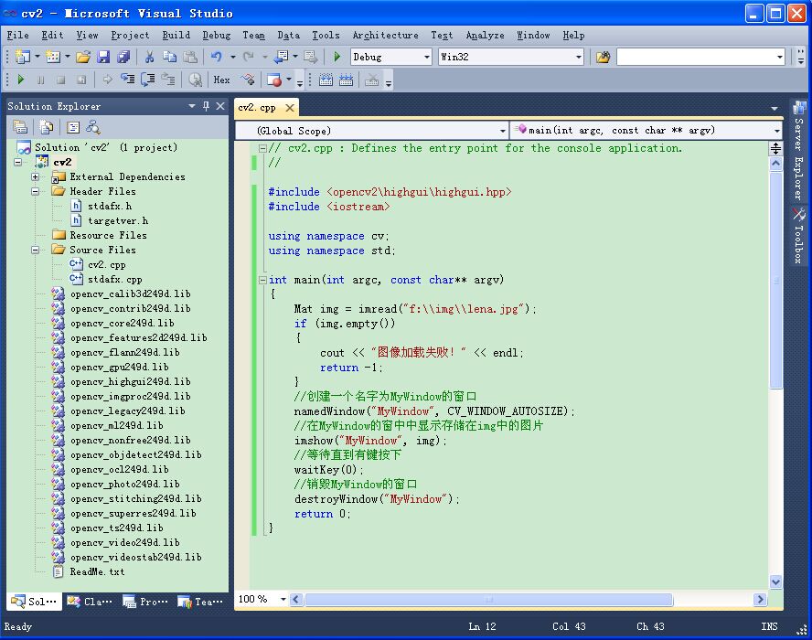Click the Navigate Backward icon

tap(280, 57)
